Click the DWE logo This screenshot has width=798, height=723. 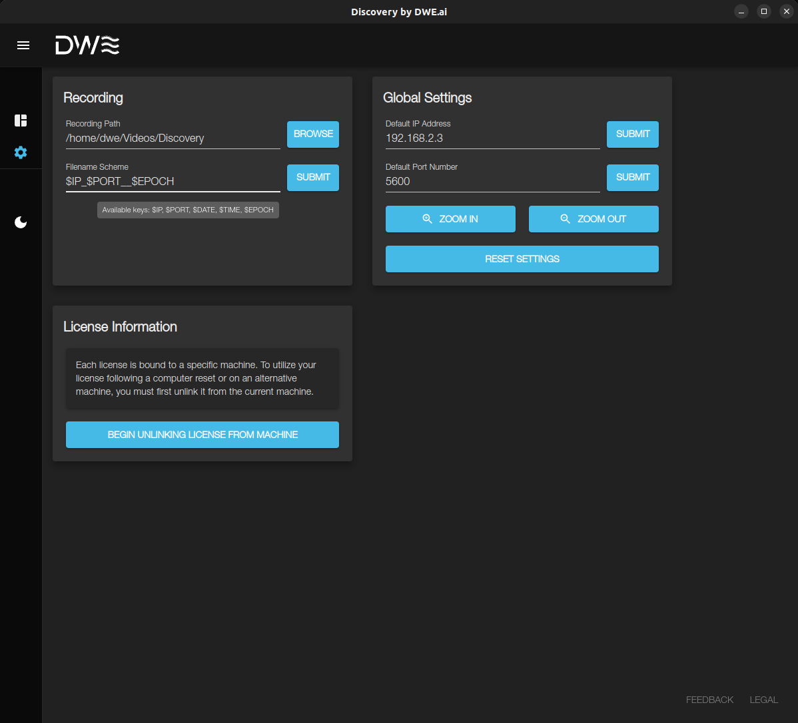[x=87, y=45]
